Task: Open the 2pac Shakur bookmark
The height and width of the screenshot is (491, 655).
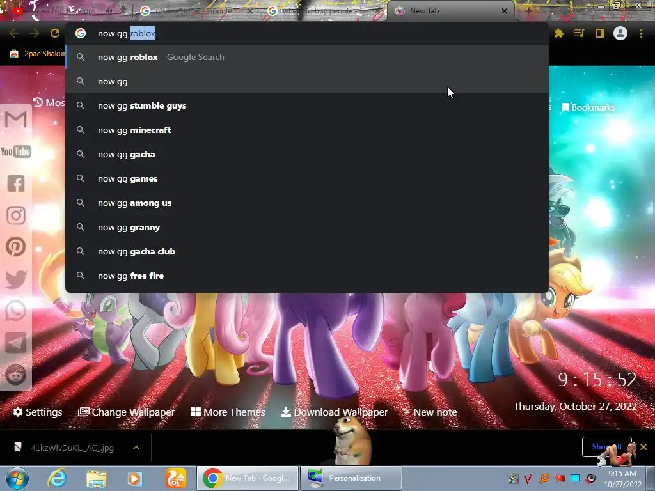Action: click(38, 54)
